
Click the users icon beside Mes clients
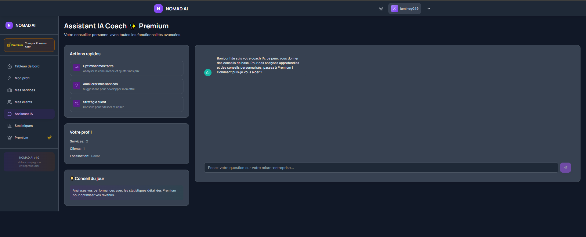(x=9, y=102)
